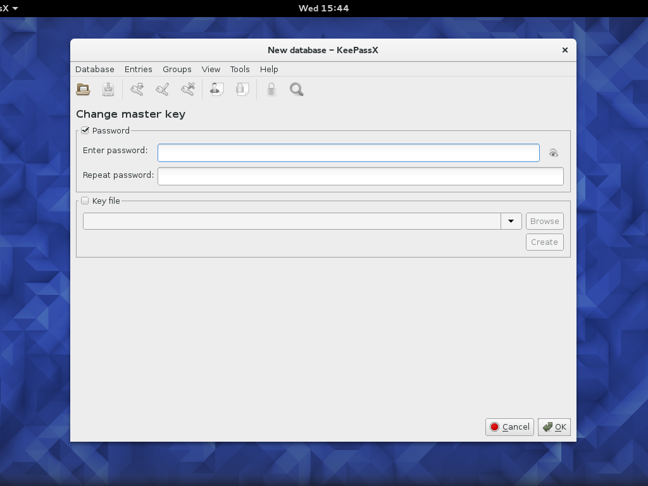Click the Browse button for key file
Image resolution: width=648 pixels, height=486 pixels.
tap(545, 221)
